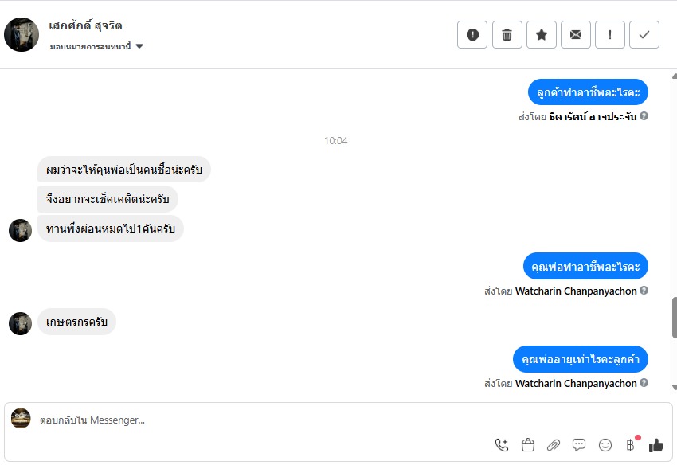677x465 pixels.
Task: Open เสกศักดิ์ สุจริต's profile name
Action: pyautogui.click(x=85, y=26)
